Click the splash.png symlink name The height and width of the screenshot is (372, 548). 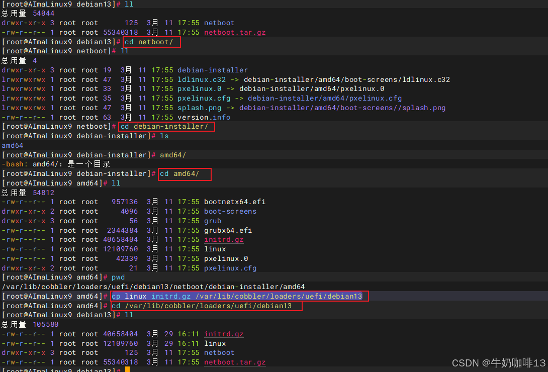click(x=199, y=108)
